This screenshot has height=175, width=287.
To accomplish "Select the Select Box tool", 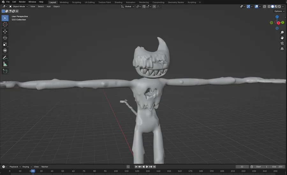I will pos(5,18).
